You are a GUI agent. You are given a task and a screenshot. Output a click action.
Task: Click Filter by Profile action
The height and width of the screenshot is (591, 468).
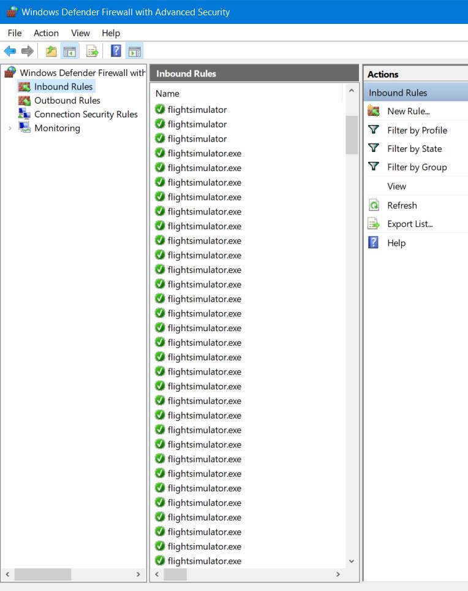[x=417, y=130]
